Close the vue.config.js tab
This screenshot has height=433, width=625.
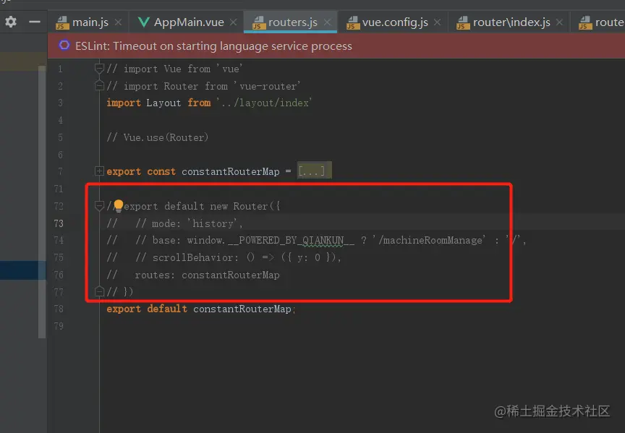[x=438, y=22]
